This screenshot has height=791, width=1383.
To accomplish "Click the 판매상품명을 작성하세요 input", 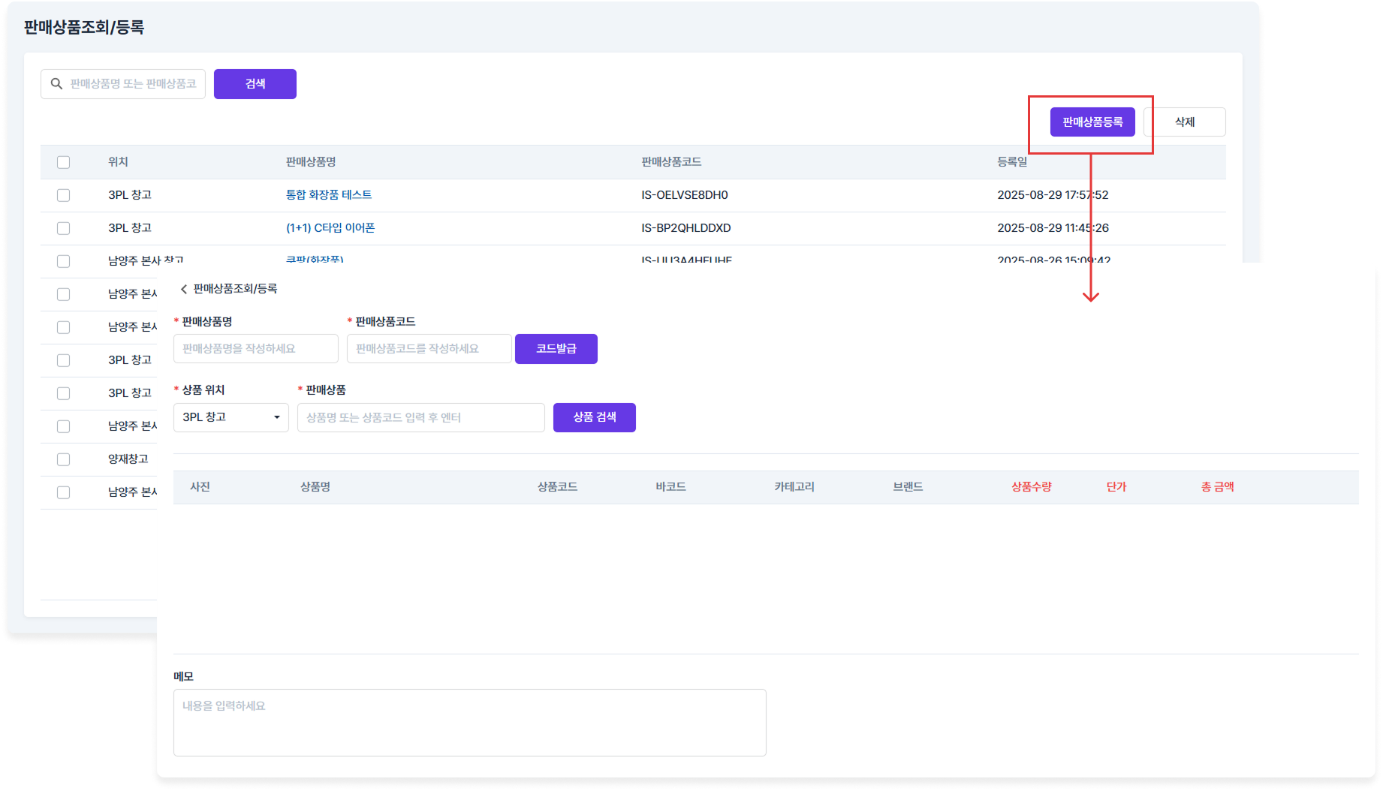I will (x=255, y=349).
